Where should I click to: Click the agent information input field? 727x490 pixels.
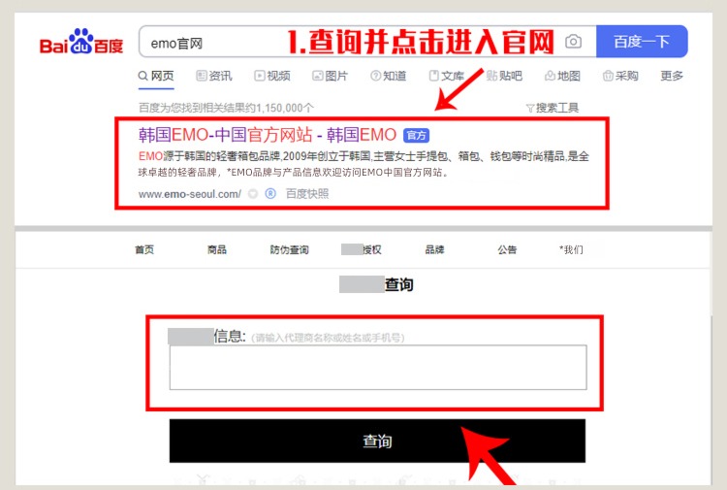[377, 367]
